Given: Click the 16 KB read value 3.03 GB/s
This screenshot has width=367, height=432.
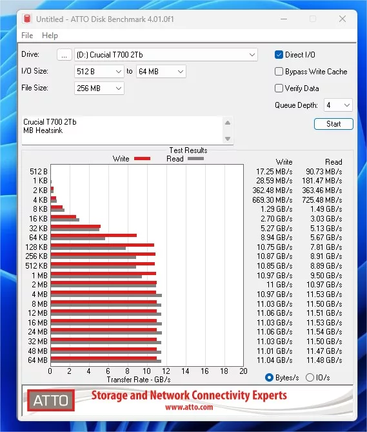Looking at the screenshot, I should pyautogui.click(x=326, y=219).
